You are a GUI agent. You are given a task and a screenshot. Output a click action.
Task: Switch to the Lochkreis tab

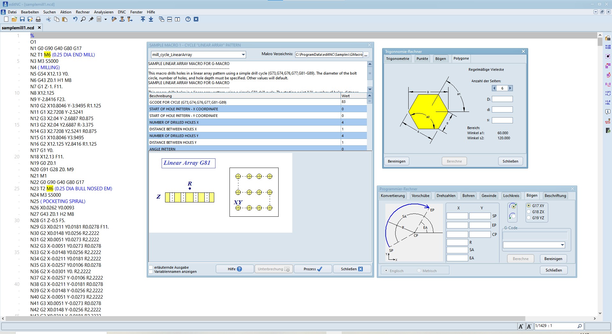511,196
